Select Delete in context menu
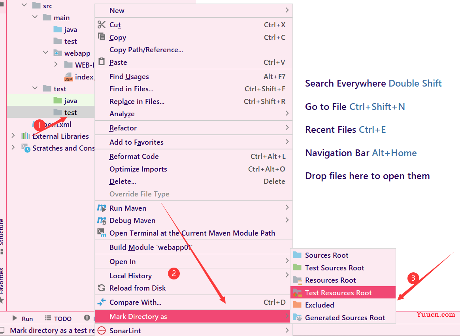The width and height of the screenshot is (460, 336). 194,181
